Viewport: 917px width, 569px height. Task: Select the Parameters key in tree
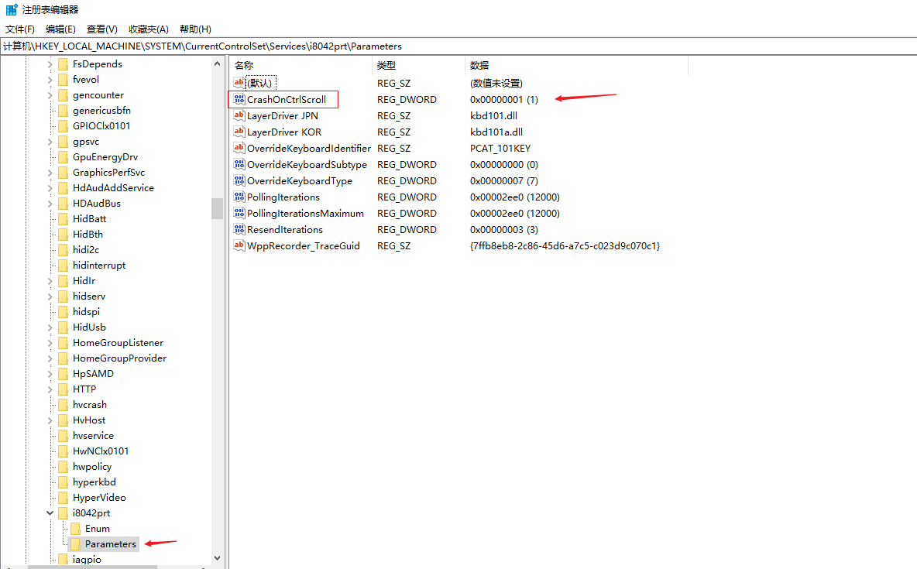click(x=110, y=544)
